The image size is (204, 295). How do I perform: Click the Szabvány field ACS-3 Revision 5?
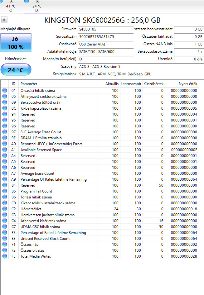pyautogui.click(x=141, y=67)
